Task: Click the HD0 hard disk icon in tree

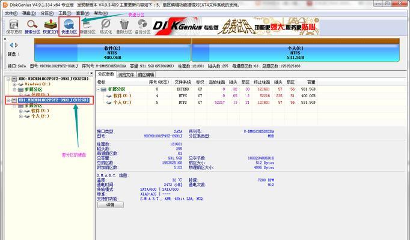Action: tap(14, 79)
